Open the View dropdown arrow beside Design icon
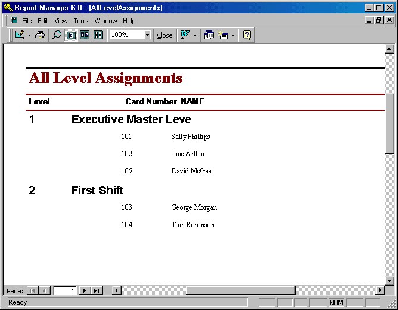The image size is (398, 310). click(29, 35)
